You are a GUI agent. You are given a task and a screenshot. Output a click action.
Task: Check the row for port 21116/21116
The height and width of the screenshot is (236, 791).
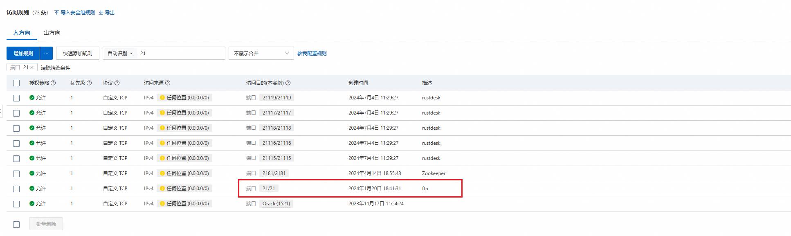tap(16, 144)
